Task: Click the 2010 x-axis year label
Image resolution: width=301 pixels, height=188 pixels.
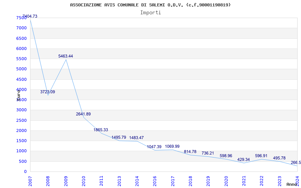Action: [84, 181]
